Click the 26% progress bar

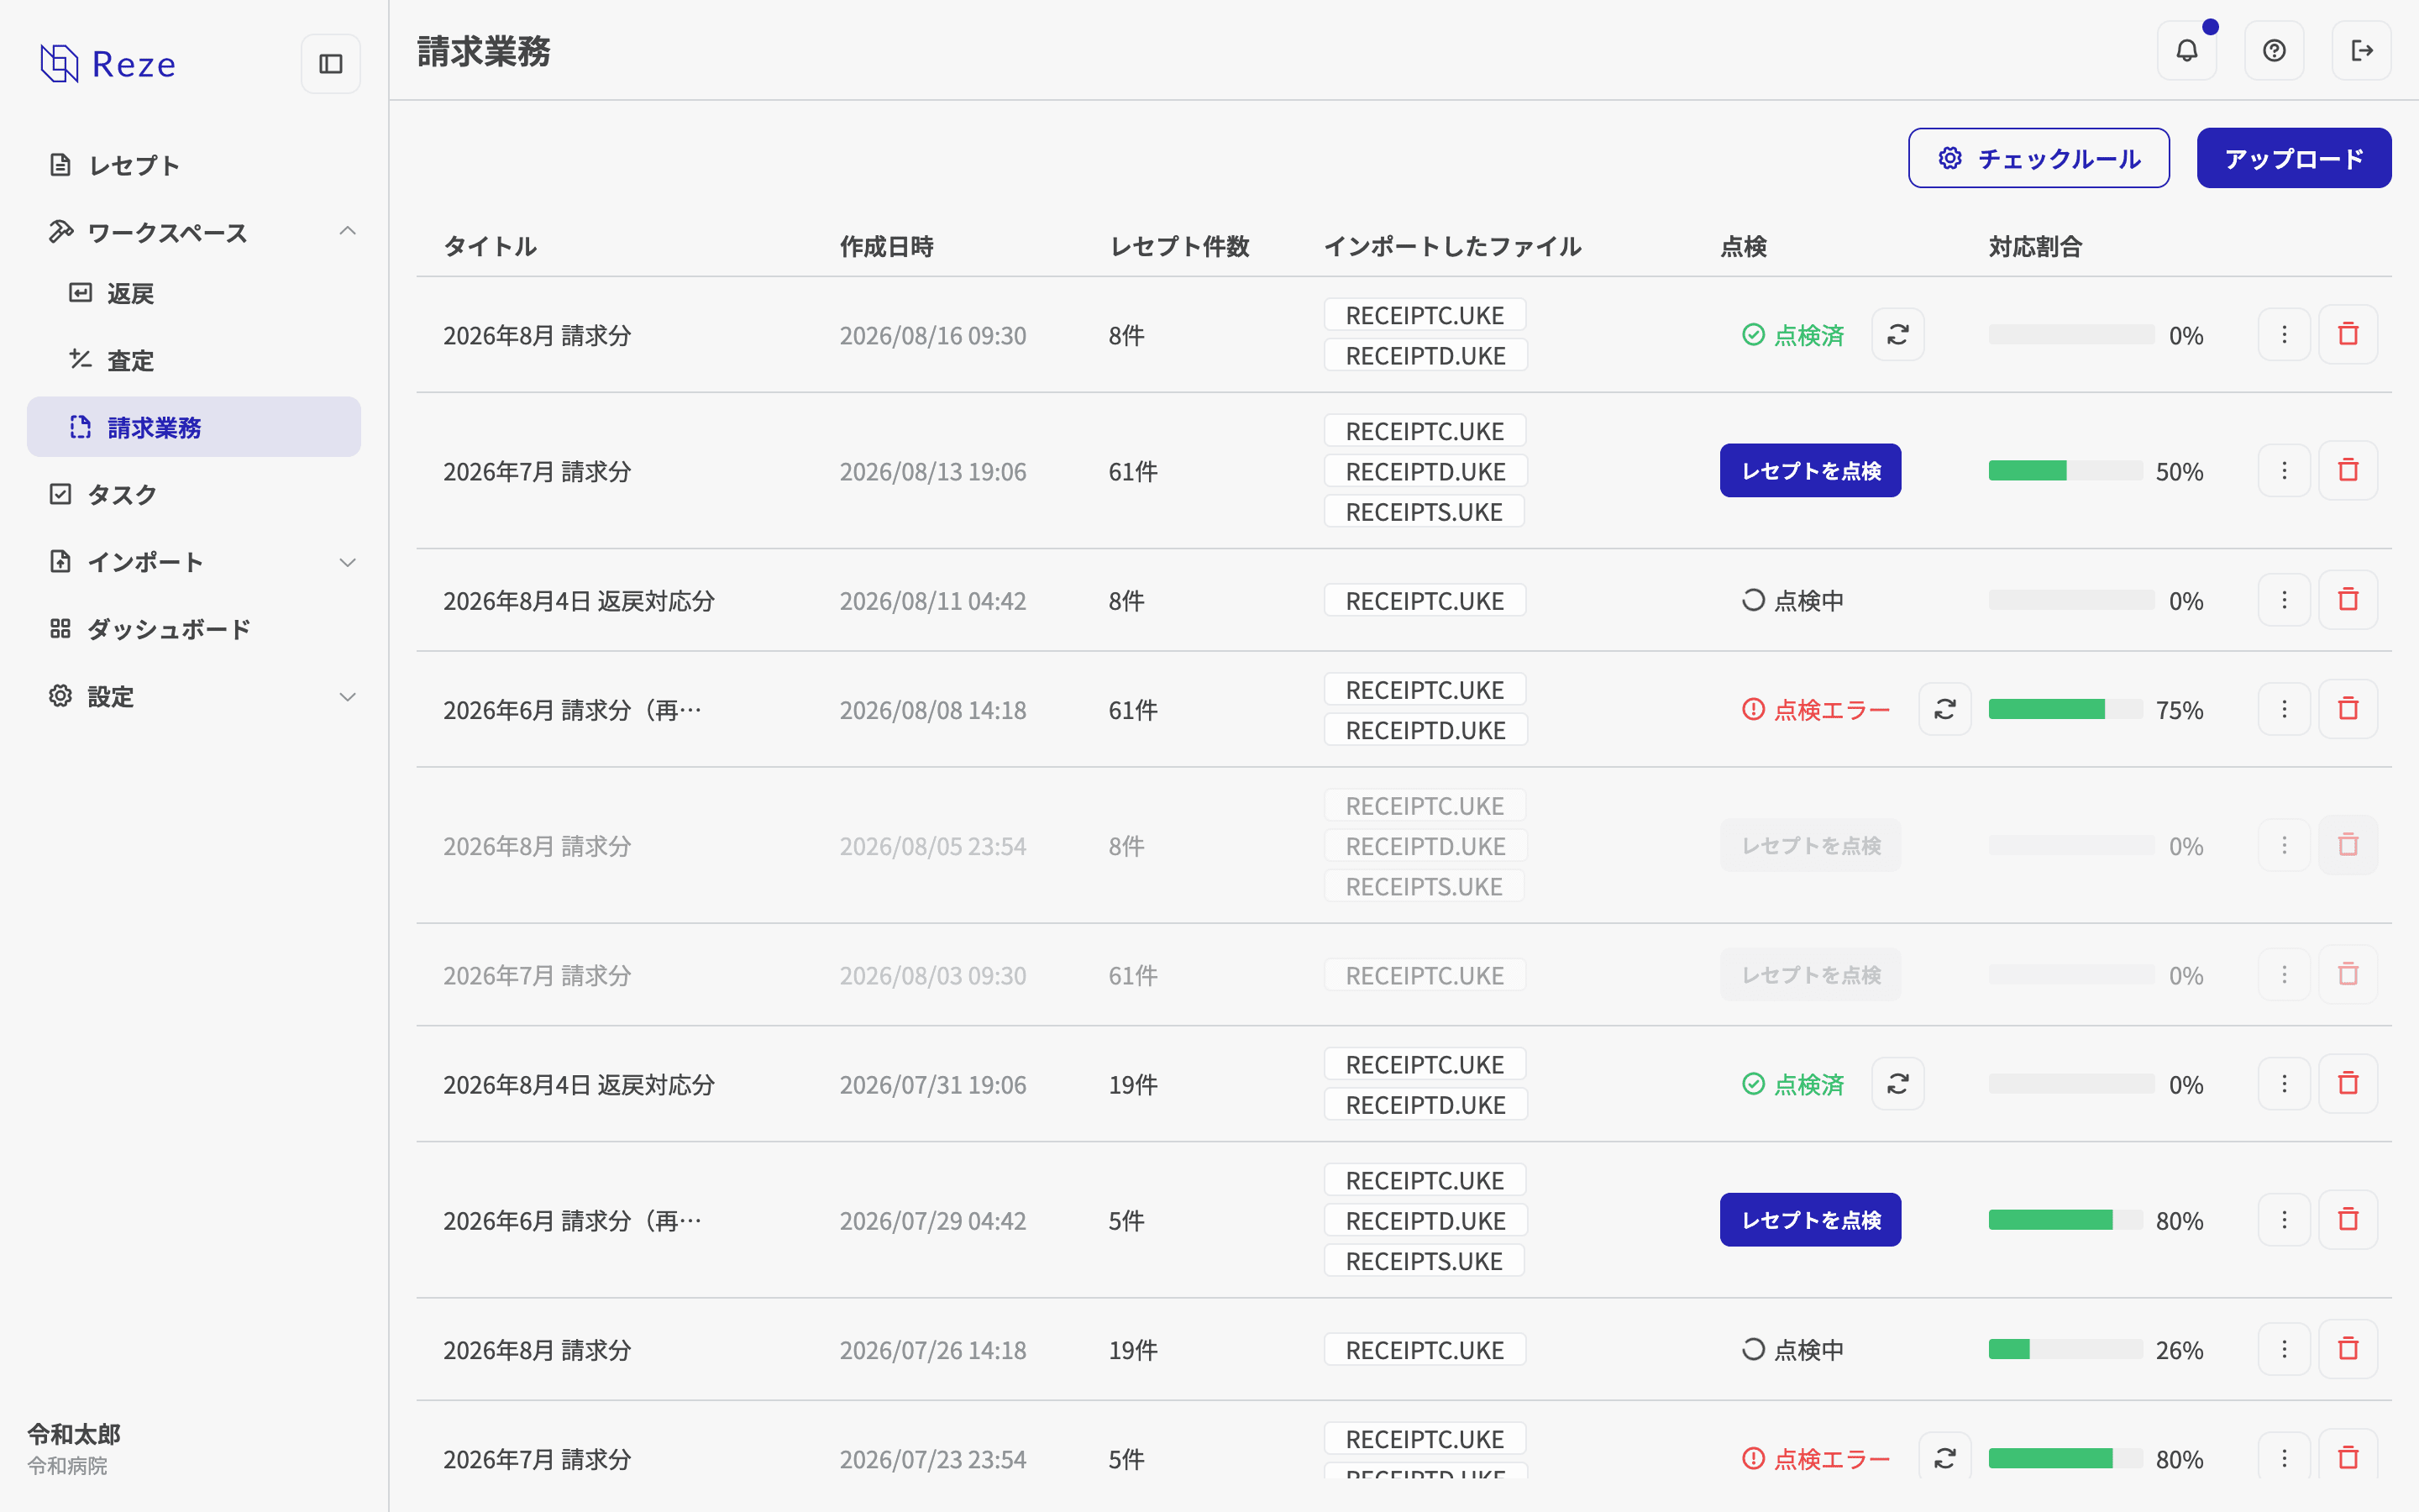[2065, 1350]
